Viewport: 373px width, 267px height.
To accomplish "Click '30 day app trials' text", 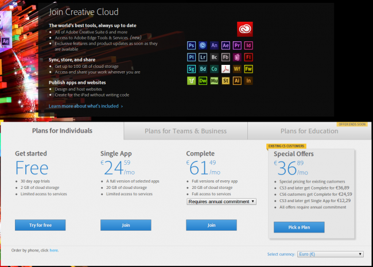I will coord(35,181).
